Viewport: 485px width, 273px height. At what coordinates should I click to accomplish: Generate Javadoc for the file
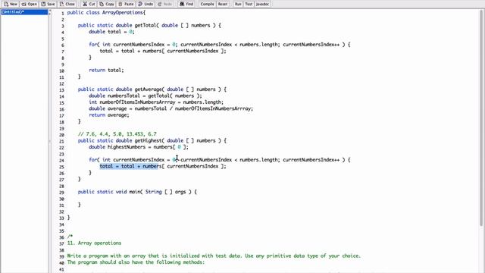click(262, 4)
